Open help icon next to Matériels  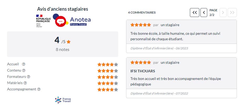click(x=25, y=83)
